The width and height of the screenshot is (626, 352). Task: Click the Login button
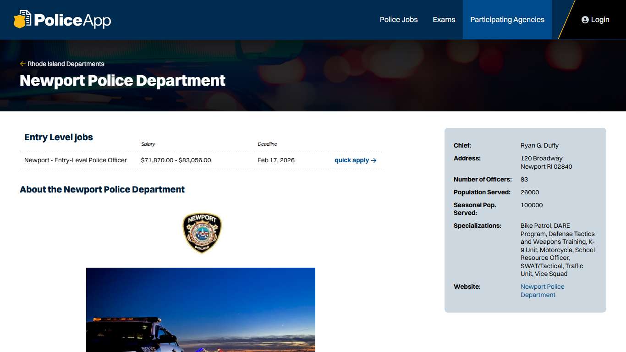pos(595,20)
